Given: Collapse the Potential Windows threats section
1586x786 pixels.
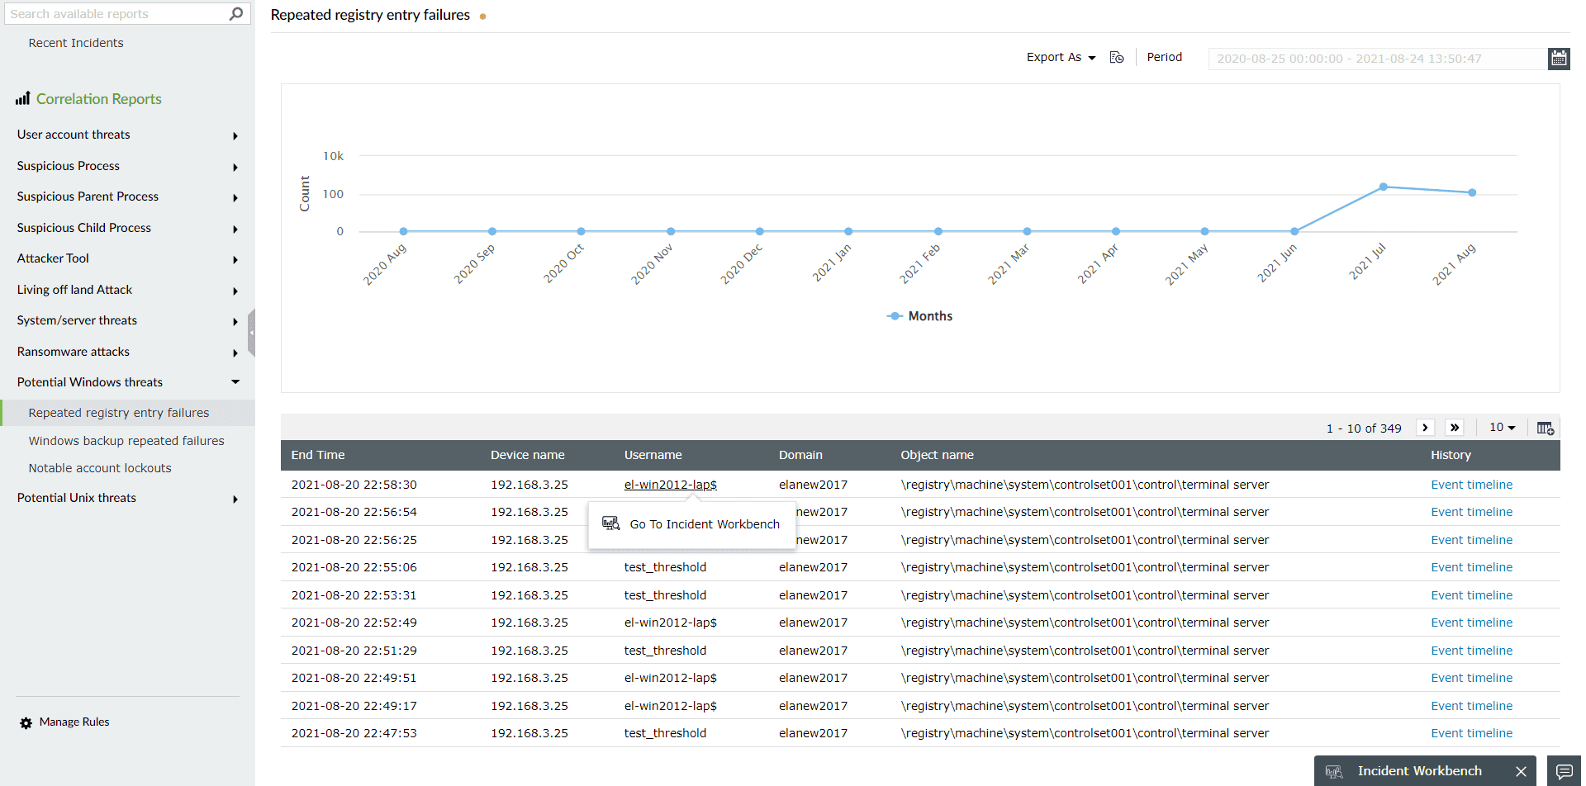Looking at the screenshot, I should click(235, 381).
